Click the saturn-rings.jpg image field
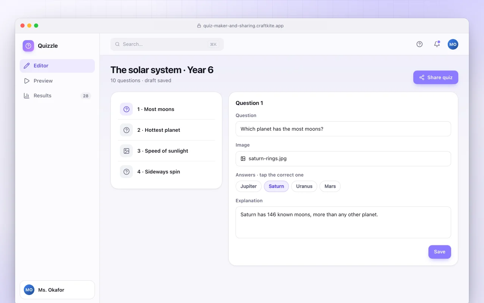484x303 pixels. [x=343, y=159]
